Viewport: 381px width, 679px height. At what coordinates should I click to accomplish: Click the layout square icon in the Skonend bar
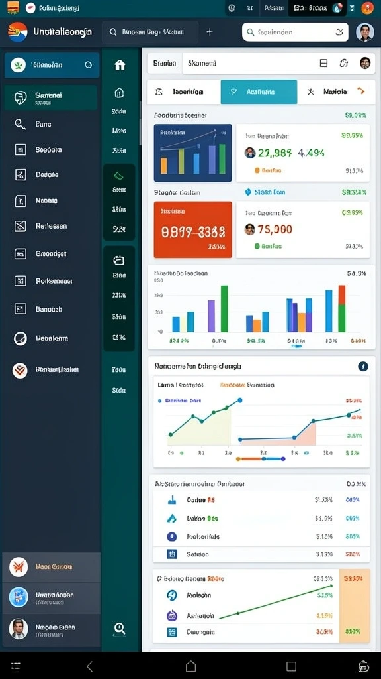coord(323,63)
